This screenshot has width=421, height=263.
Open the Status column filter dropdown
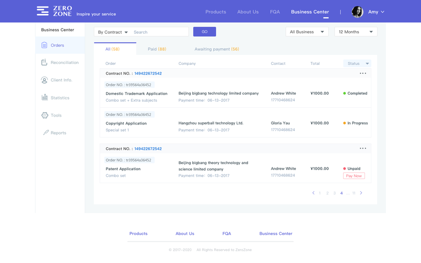[x=357, y=63]
